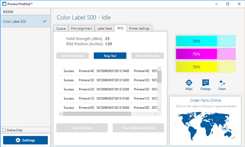Click the horizontal scrollbar right arrow
The image size is (245, 147).
coord(155,114)
